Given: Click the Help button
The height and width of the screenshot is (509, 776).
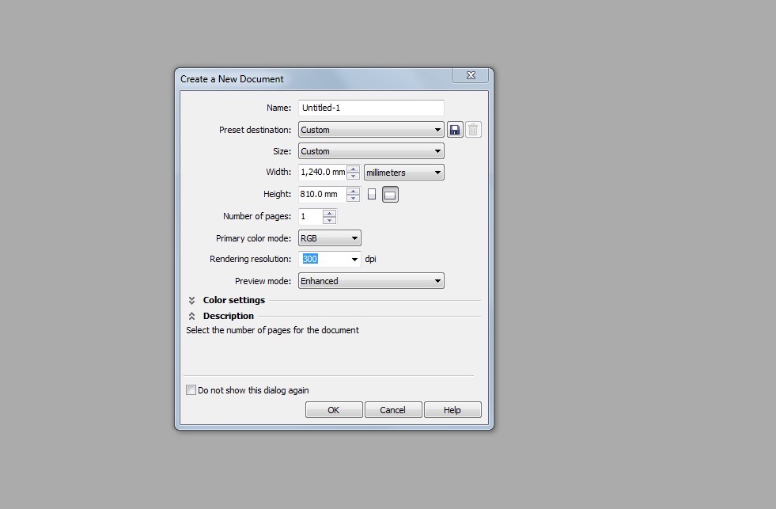Looking at the screenshot, I should (452, 410).
